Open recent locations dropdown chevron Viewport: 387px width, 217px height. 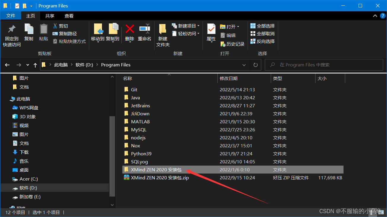tap(28, 65)
